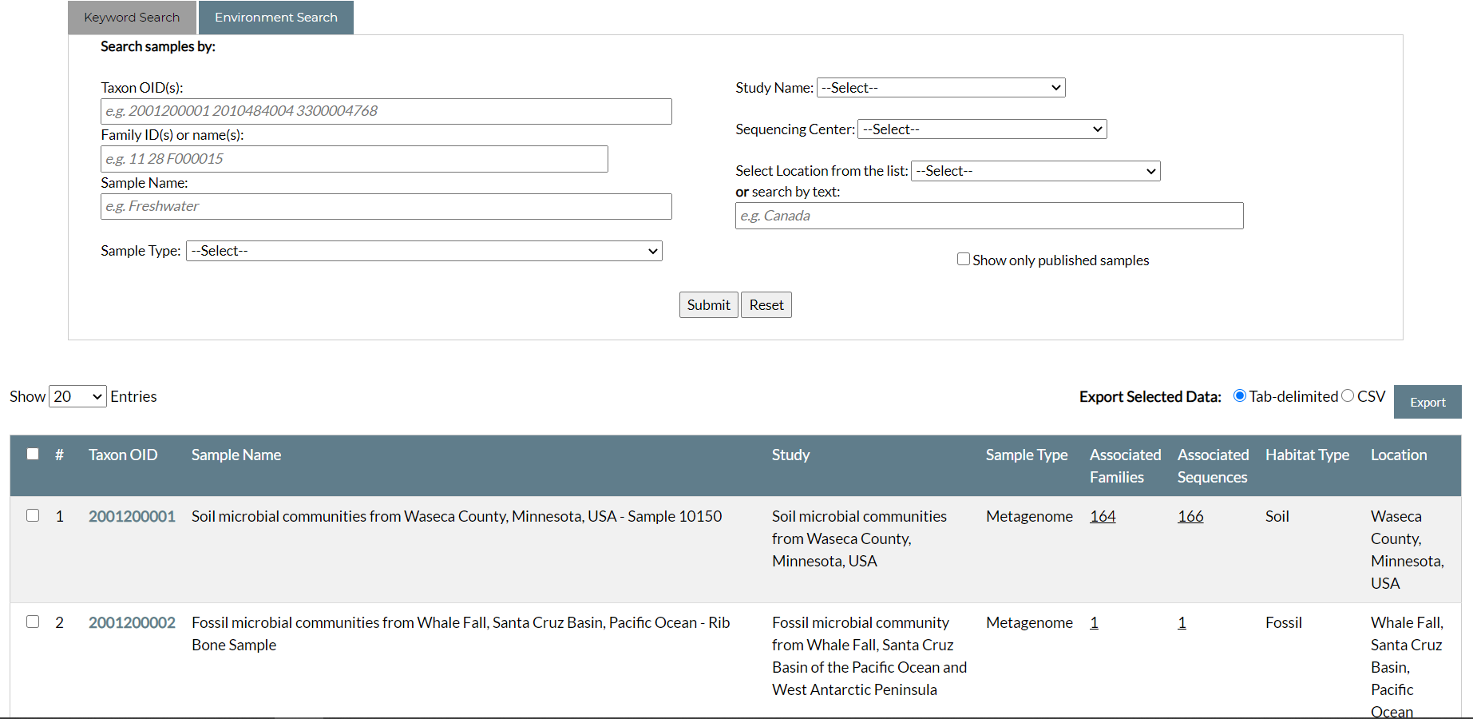Expand the Sequencing Center dropdown
1473x719 pixels.
click(981, 129)
